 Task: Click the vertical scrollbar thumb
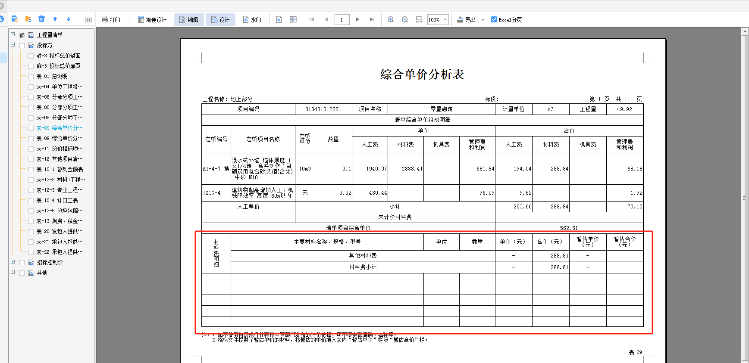point(745,198)
